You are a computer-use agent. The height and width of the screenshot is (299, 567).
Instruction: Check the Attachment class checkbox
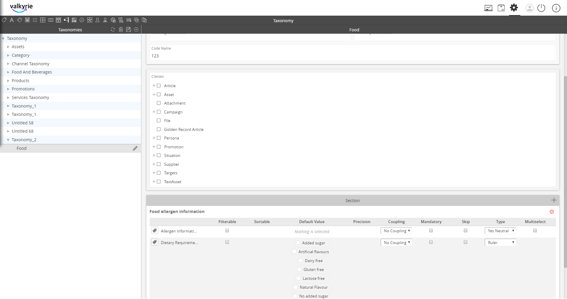(159, 103)
